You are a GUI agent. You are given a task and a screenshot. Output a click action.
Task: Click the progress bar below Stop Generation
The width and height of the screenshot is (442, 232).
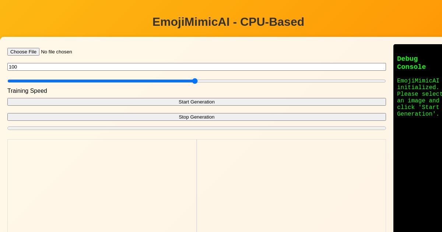[197, 128]
